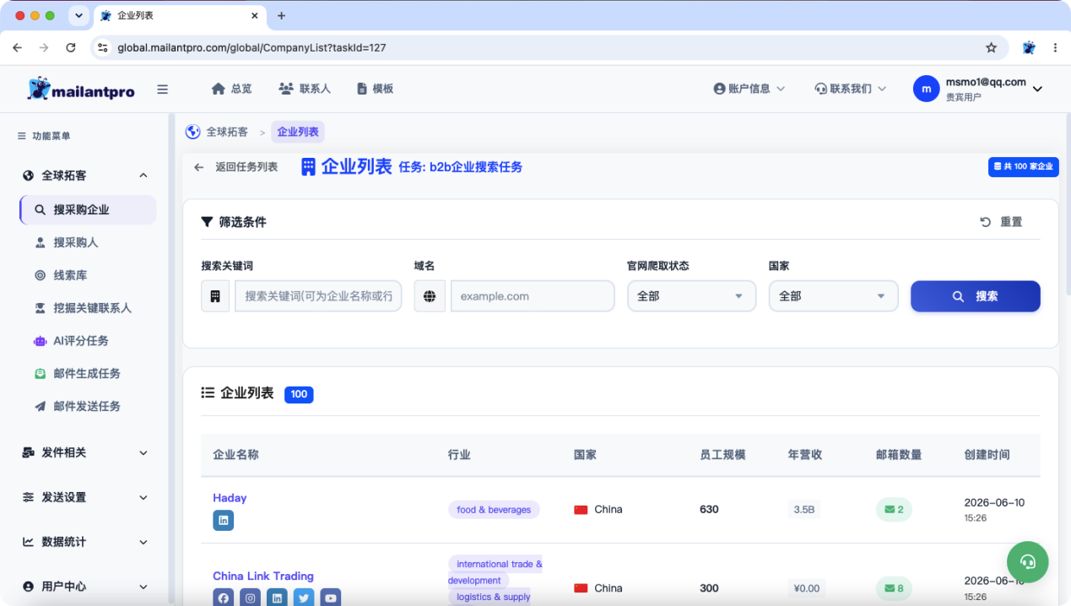Open 总览 home in top navigation

tap(231, 89)
